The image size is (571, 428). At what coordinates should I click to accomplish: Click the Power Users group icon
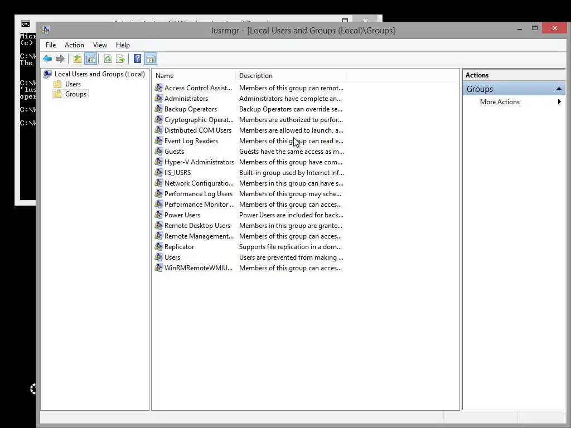pyautogui.click(x=159, y=215)
